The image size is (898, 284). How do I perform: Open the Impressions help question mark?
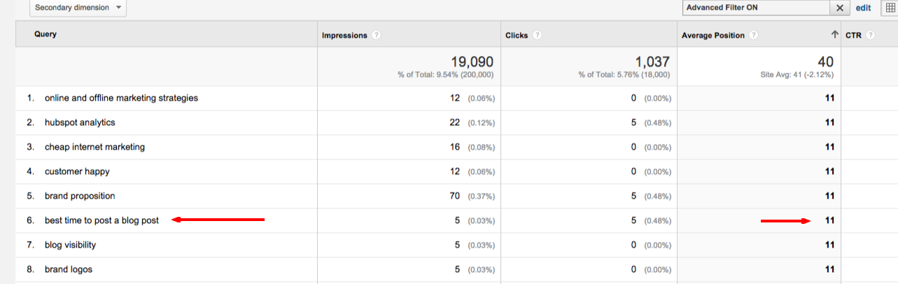pos(377,35)
